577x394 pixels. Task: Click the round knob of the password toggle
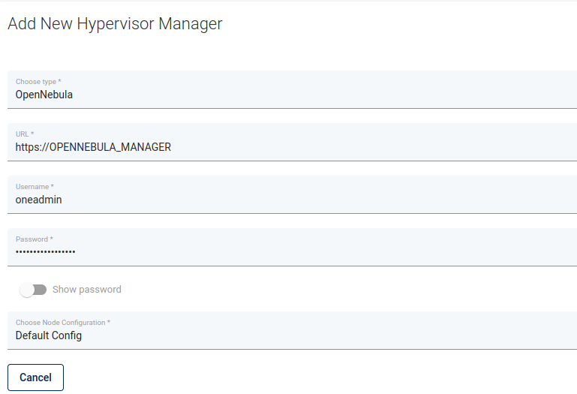[x=28, y=290]
